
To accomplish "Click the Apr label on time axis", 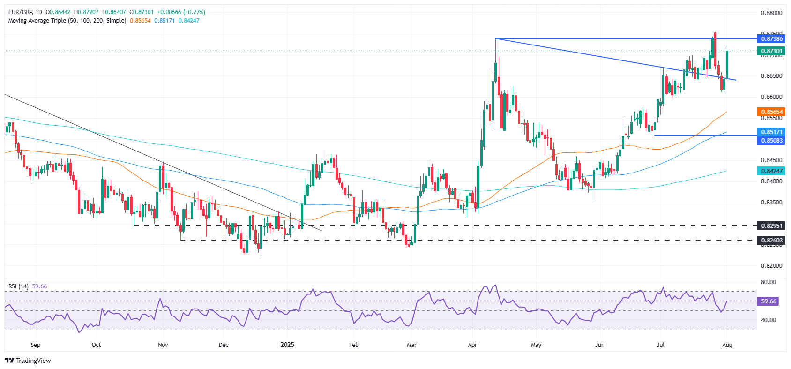I will coord(472,345).
